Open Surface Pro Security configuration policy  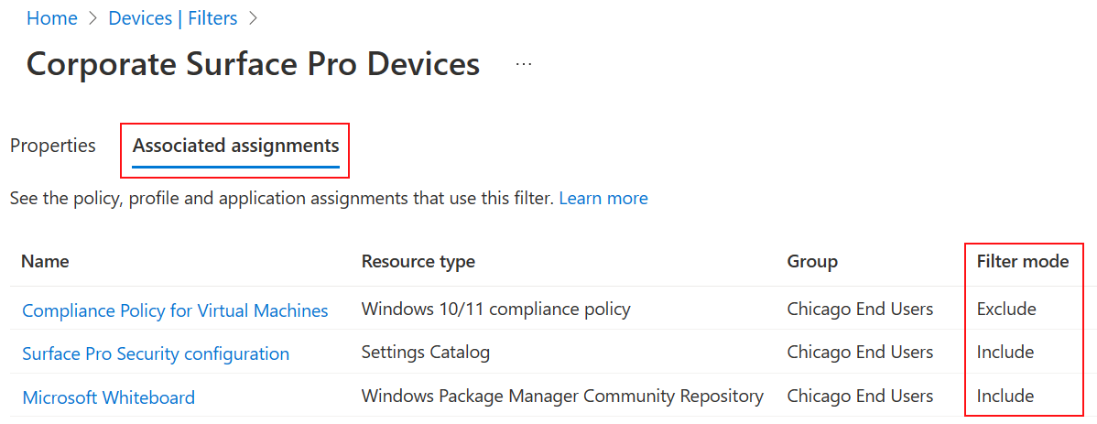[156, 353]
